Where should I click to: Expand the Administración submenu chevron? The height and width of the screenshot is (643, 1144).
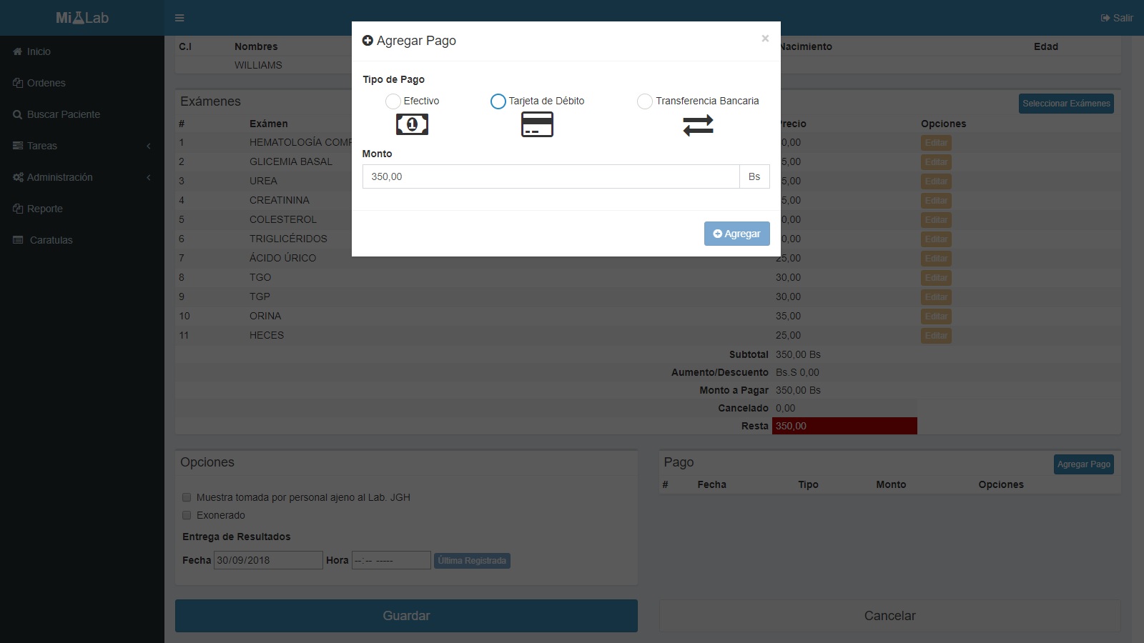click(149, 177)
